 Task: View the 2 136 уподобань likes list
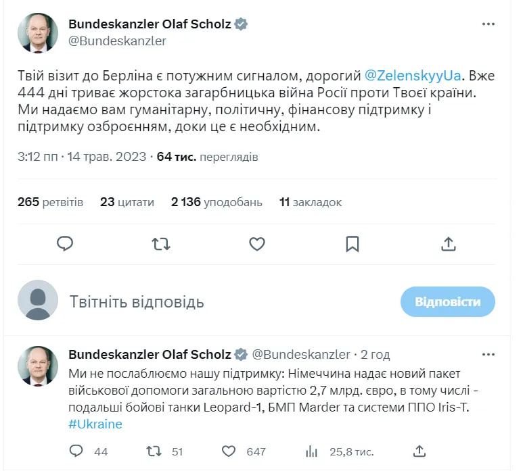coord(217,201)
